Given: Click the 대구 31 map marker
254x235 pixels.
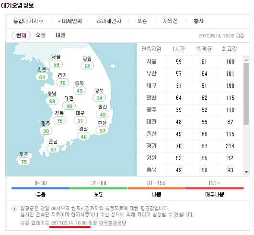Looking at the screenshot, I should 80,120.
